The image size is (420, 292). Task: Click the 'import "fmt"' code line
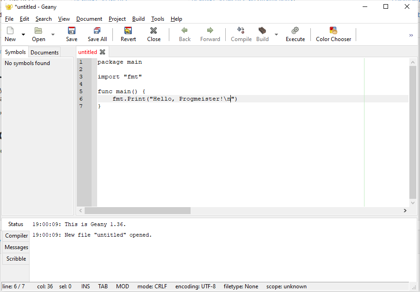pos(119,77)
